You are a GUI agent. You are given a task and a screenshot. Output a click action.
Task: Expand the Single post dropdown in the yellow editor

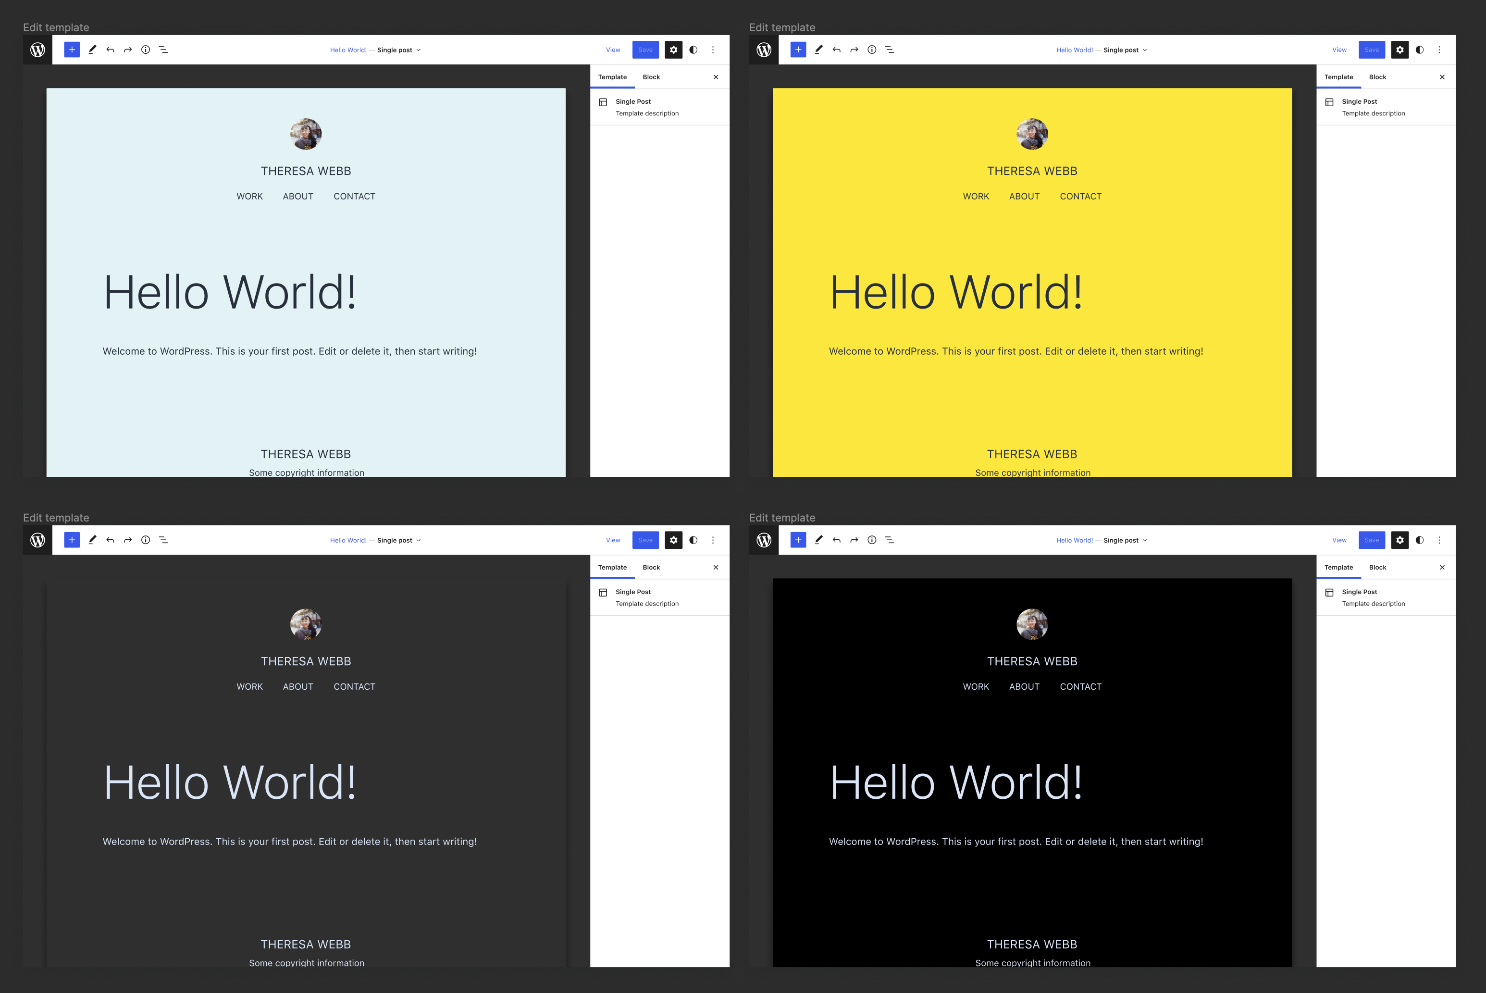[x=1125, y=50]
